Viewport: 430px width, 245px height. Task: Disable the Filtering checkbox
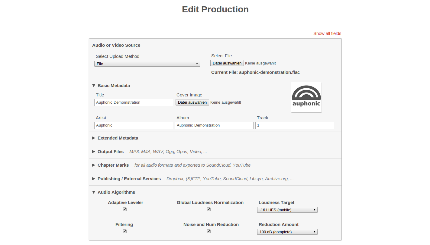coord(125,231)
